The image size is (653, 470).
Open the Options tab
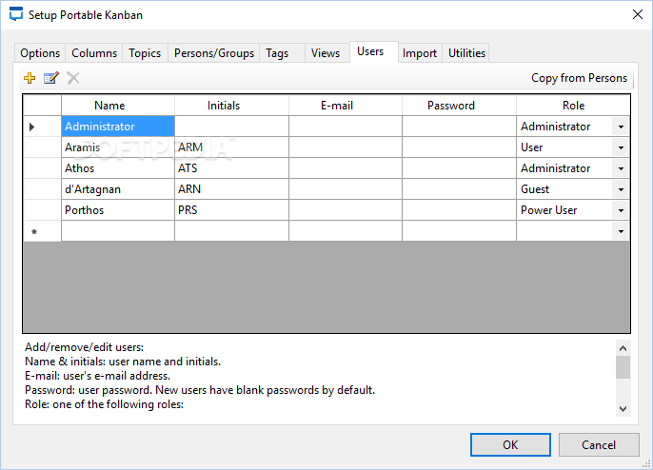coord(40,53)
